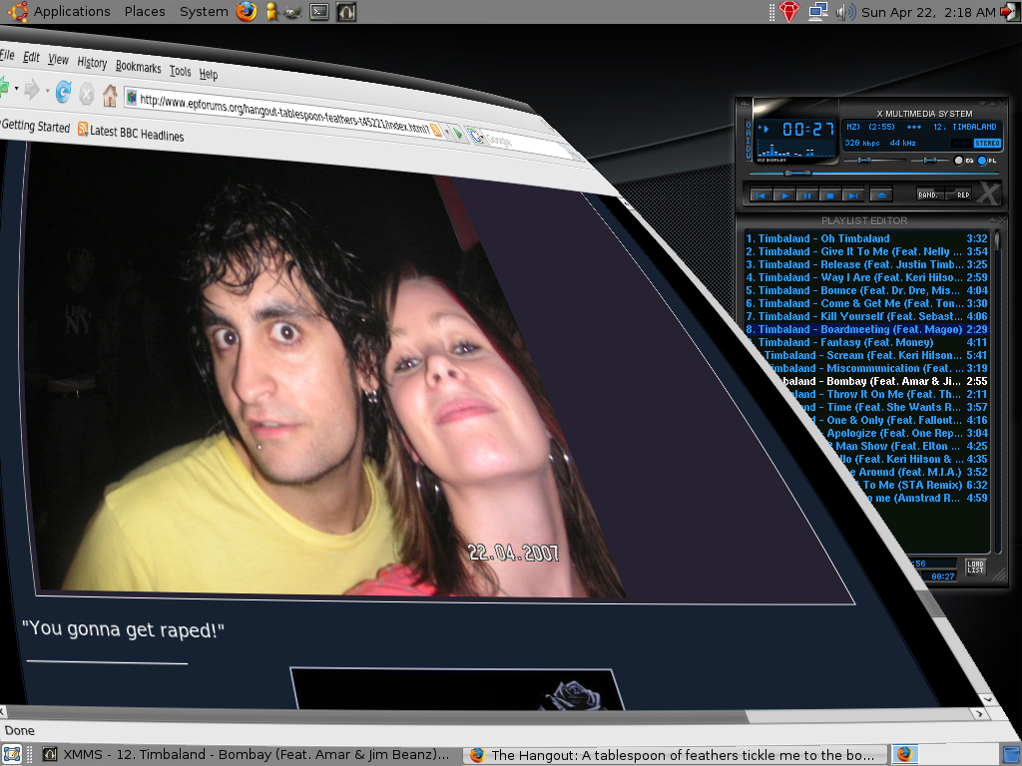This screenshot has height=766, width=1022.
Task: Click the Show Desktop button in bottom panel
Action: (x=12, y=755)
